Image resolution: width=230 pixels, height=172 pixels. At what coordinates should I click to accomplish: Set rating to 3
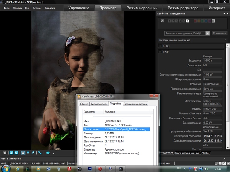click(x=178, y=21)
